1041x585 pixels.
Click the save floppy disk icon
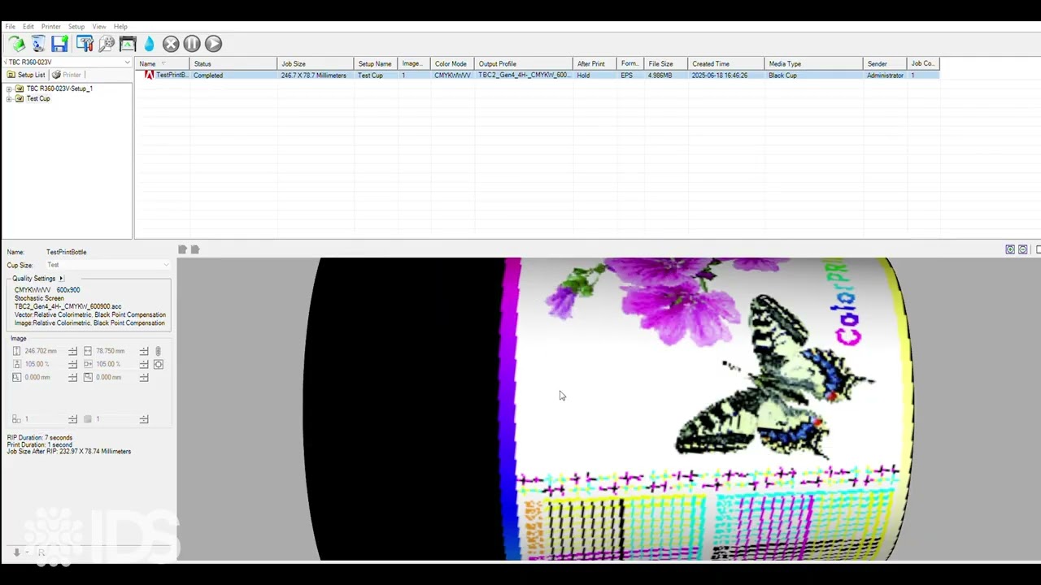tap(59, 44)
